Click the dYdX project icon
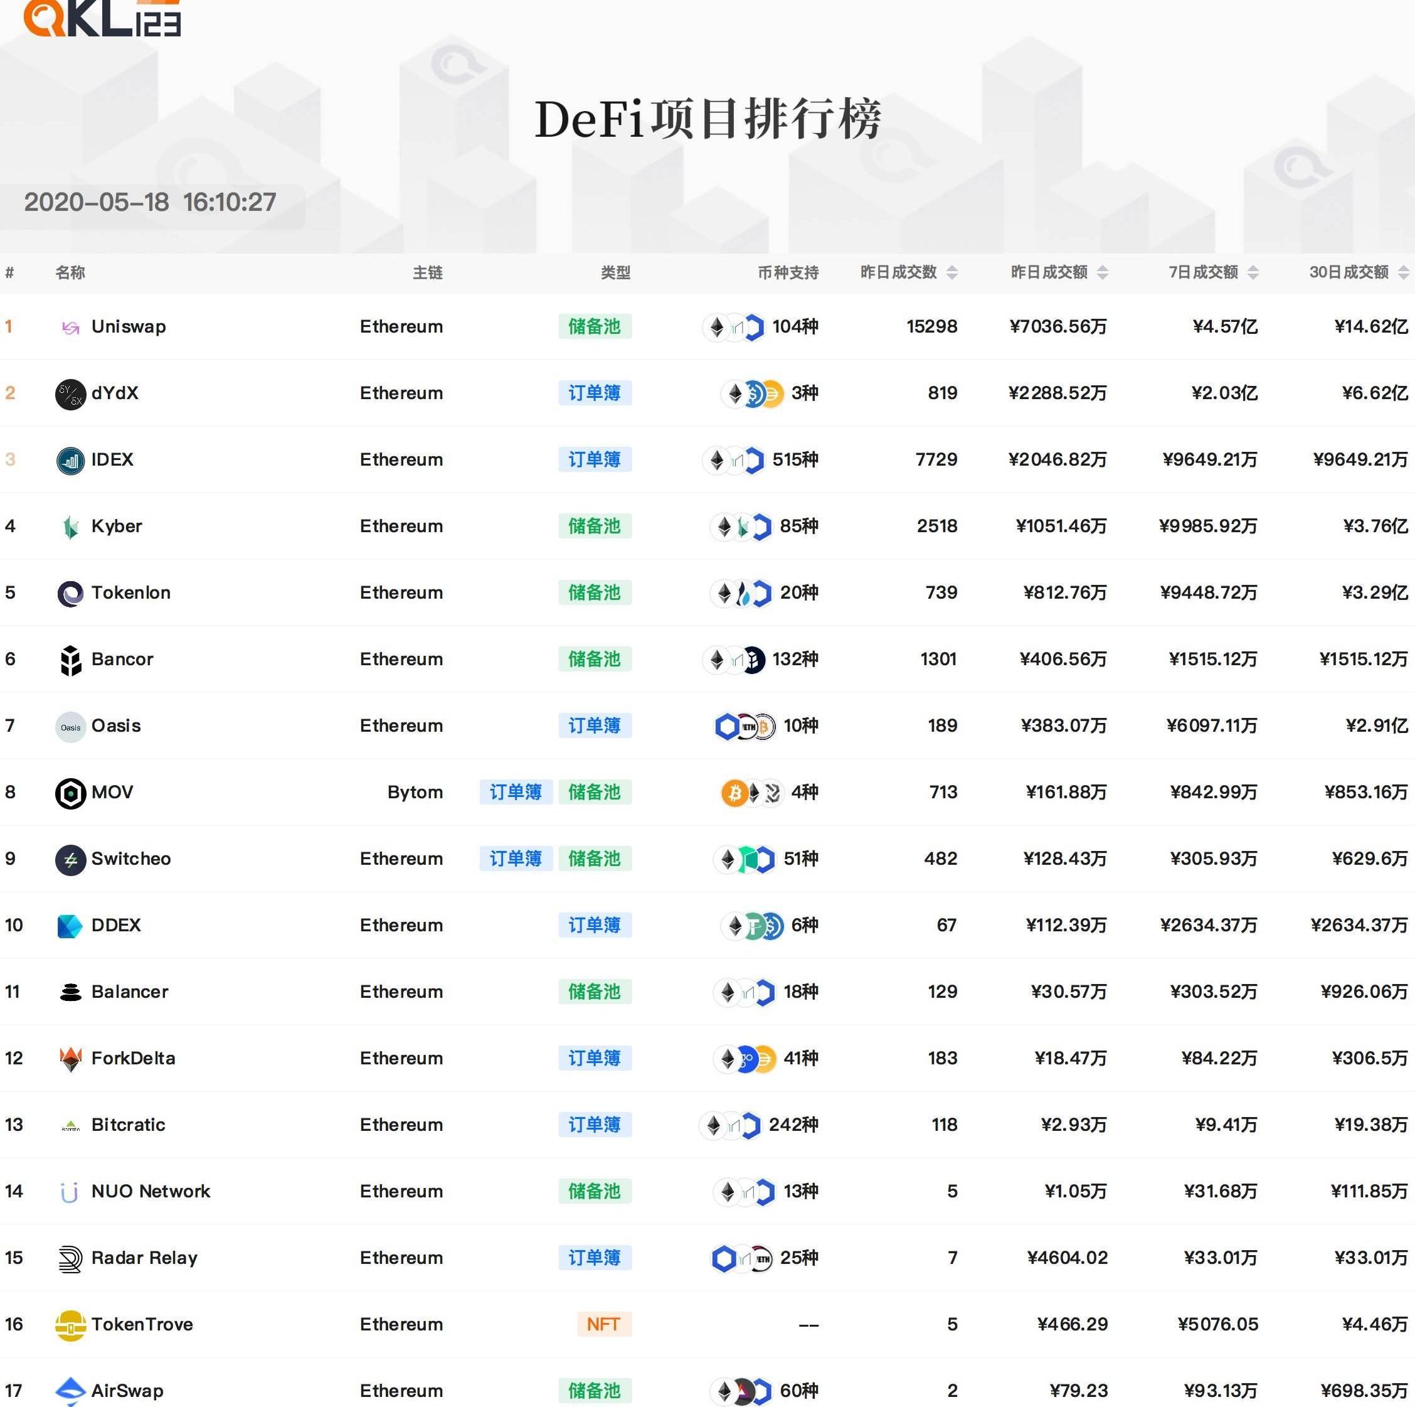The width and height of the screenshot is (1415, 1407). pos(70,394)
